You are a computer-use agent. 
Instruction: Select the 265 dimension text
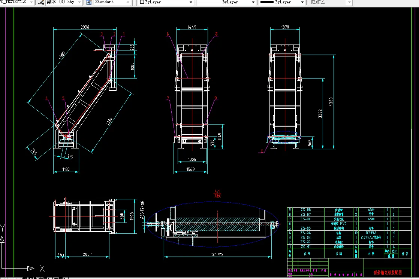click(x=132, y=47)
